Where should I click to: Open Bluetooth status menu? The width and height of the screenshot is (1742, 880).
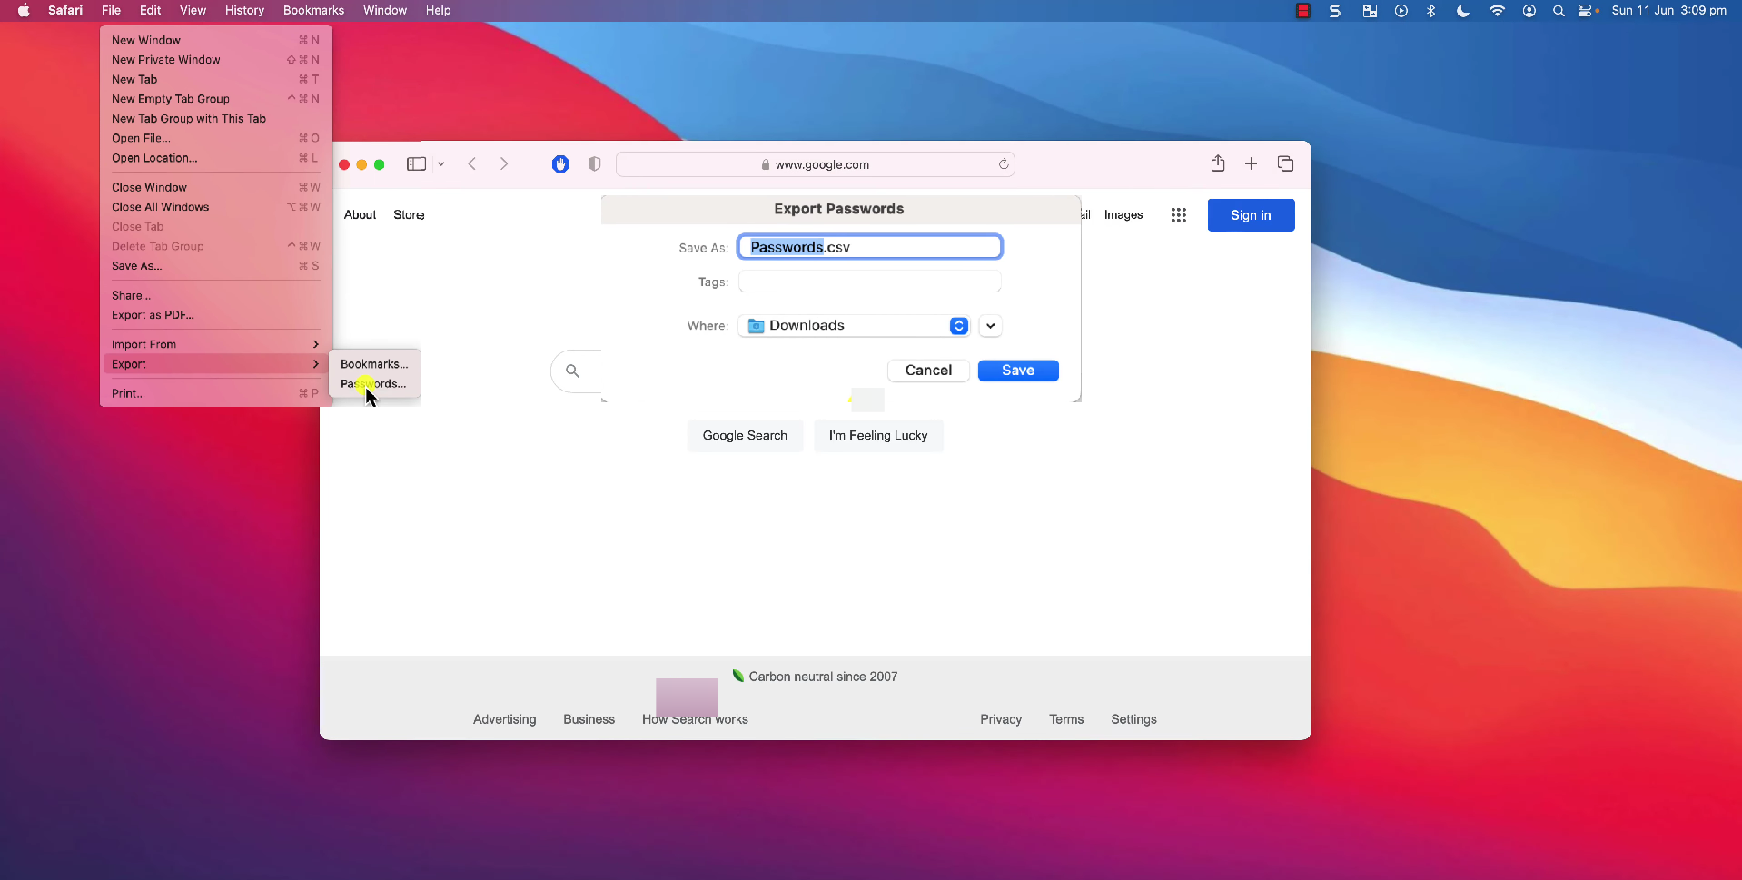[x=1431, y=11]
